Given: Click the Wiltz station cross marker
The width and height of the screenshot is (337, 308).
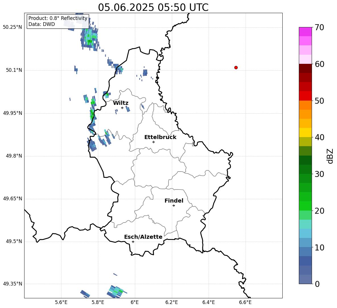Looking at the screenshot, I should point(122,108).
